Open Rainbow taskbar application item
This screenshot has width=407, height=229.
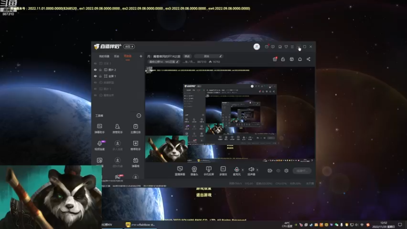click(140, 224)
